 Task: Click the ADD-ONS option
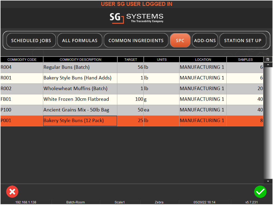click(205, 40)
